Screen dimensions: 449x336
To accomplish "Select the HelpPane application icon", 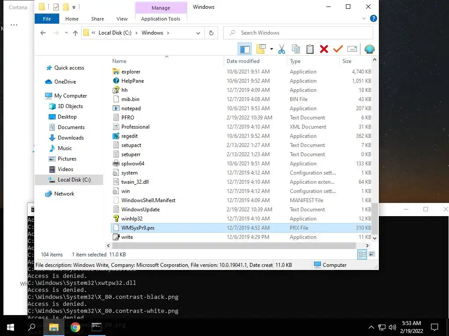I will [x=116, y=81].
